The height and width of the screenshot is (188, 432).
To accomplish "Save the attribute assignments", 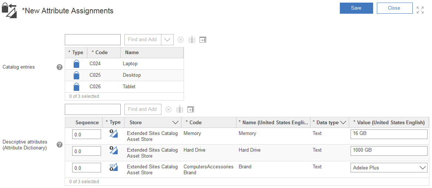I will click(x=356, y=8).
